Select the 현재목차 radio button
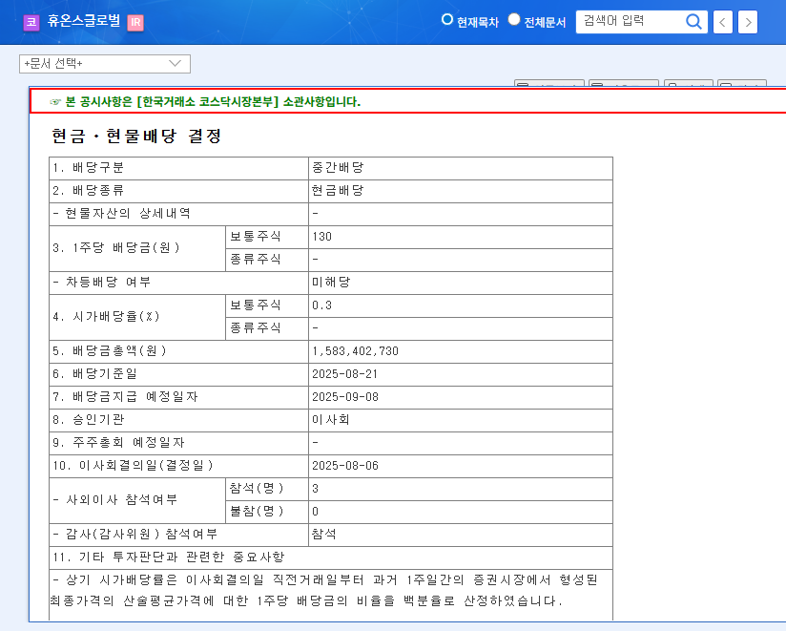This screenshot has height=631, width=786. [445, 18]
